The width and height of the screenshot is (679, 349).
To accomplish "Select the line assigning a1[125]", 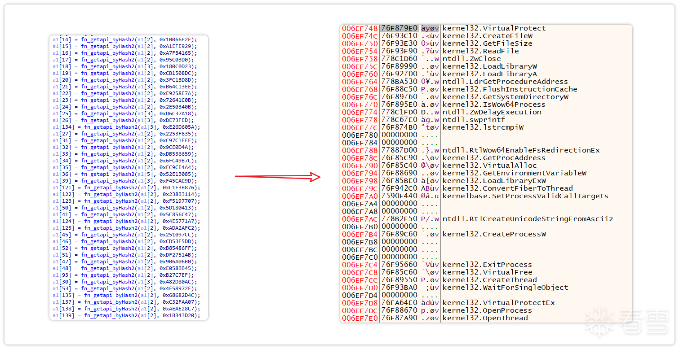I will (126, 228).
